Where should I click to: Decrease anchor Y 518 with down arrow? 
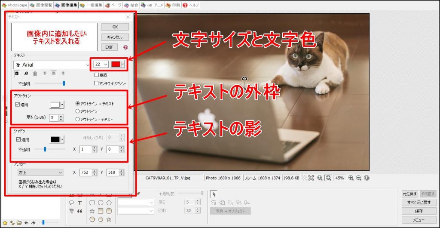tap(122, 174)
